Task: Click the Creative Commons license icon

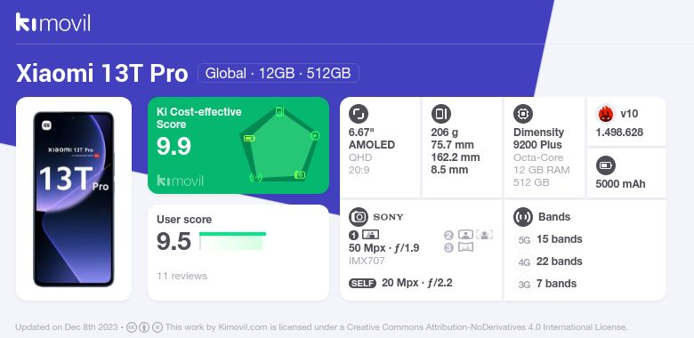Action: click(132, 327)
